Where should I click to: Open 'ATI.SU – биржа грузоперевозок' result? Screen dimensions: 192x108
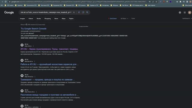coord(49,49)
